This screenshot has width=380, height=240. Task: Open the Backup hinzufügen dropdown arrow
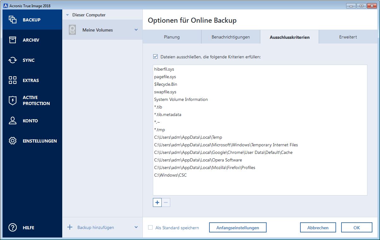(x=136, y=227)
